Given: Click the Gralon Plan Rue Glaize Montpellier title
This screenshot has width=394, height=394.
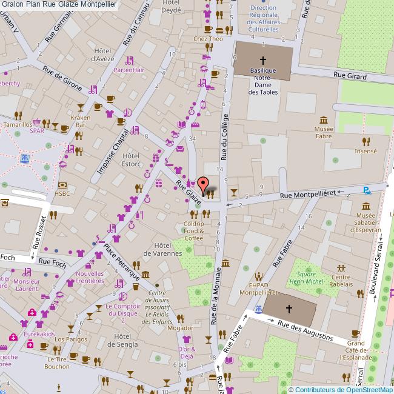Looking at the screenshot, I should coord(59,5).
